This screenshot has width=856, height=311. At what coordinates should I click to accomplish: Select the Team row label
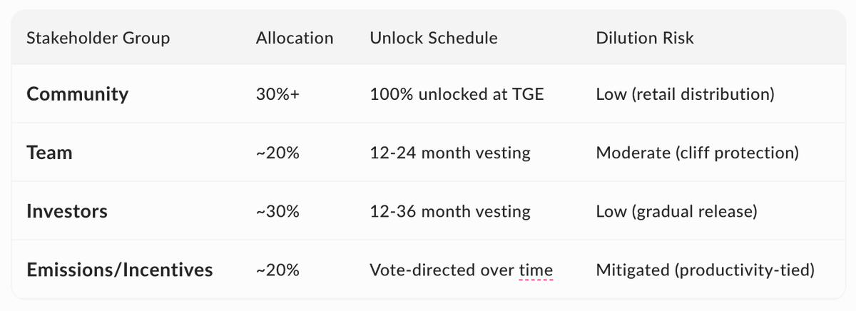(49, 153)
